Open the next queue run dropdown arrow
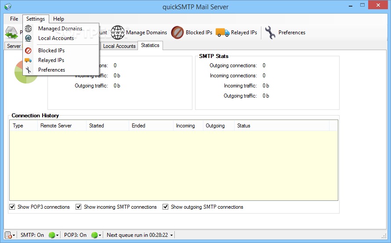This screenshot has height=243, width=391. [x=172, y=235]
